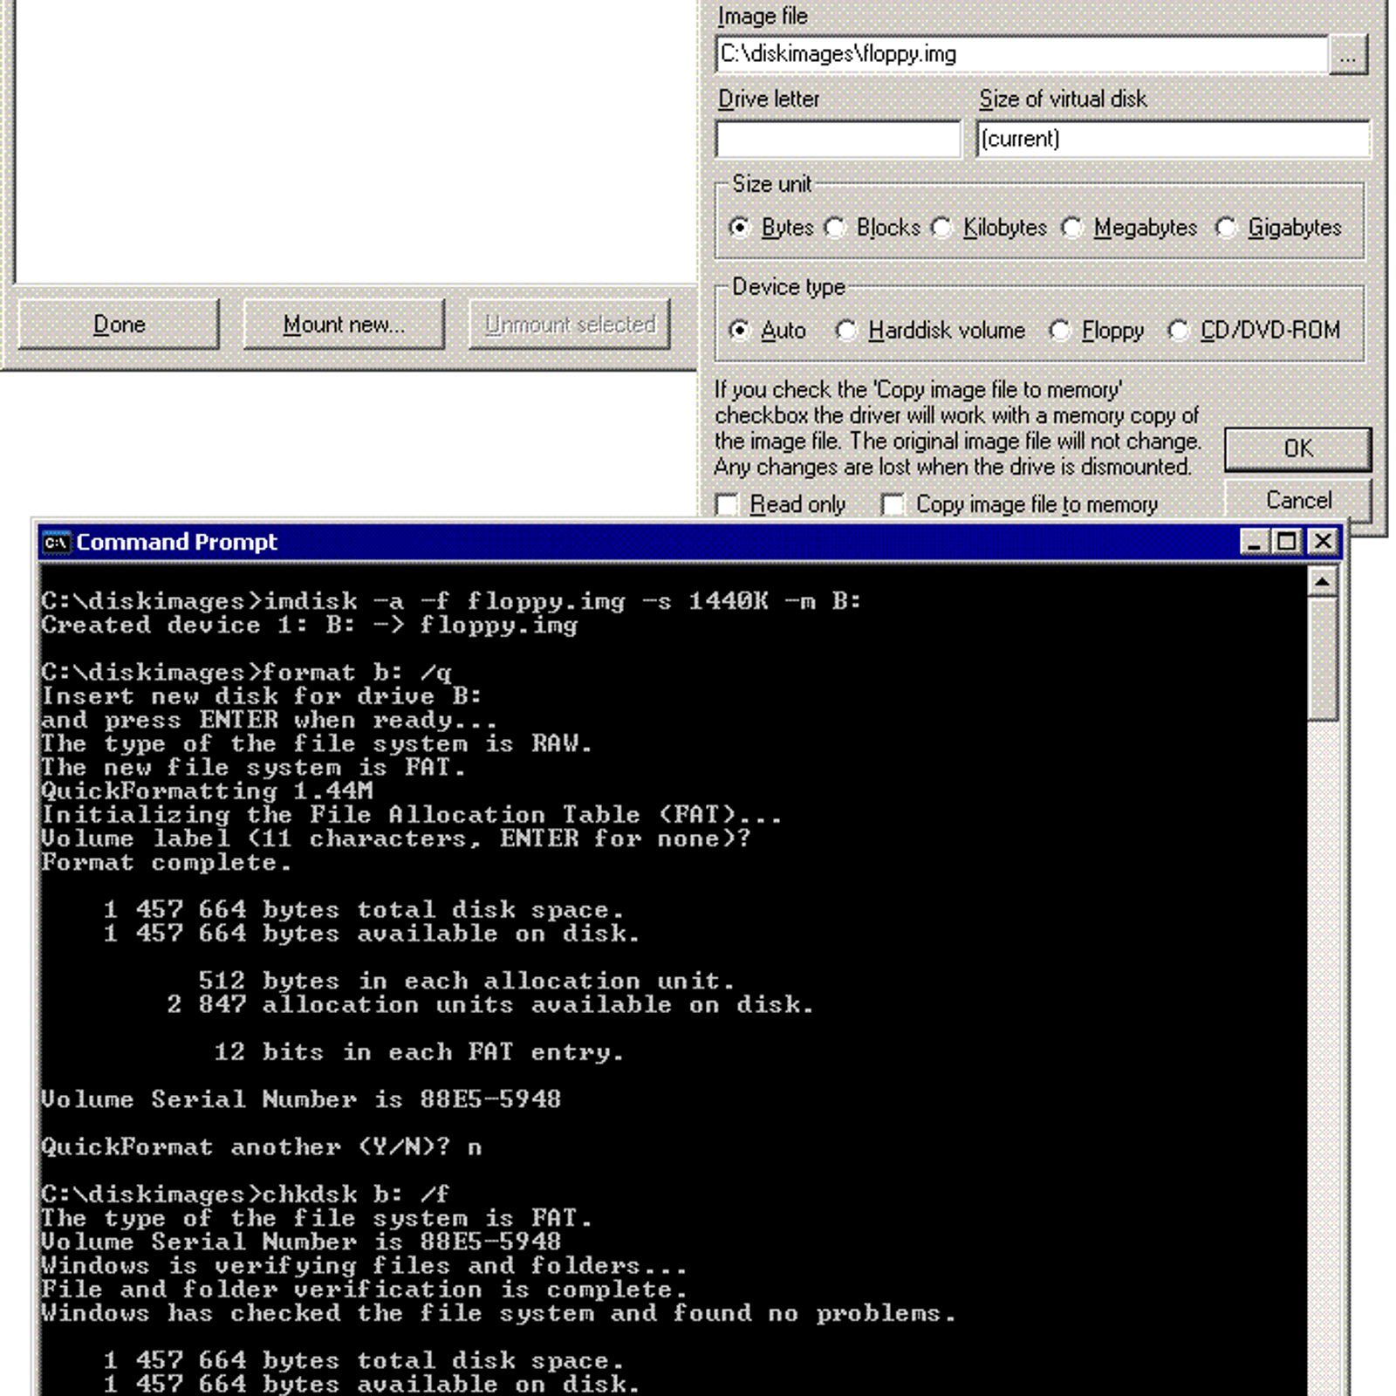Screen dimensions: 1396x1396
Task: Click the Mount new... button
Action: [344, 325]
